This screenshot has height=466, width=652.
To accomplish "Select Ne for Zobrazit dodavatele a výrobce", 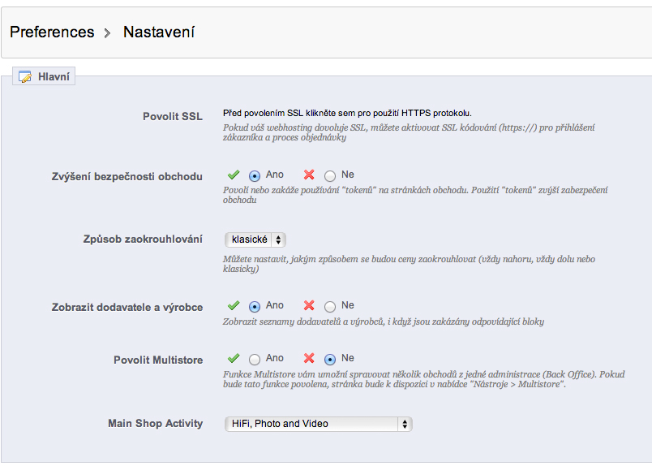I will [x=330, y=307].
